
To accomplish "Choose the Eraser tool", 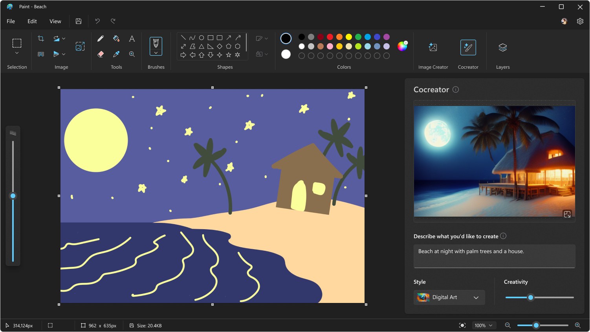I will tap(101, 54).
